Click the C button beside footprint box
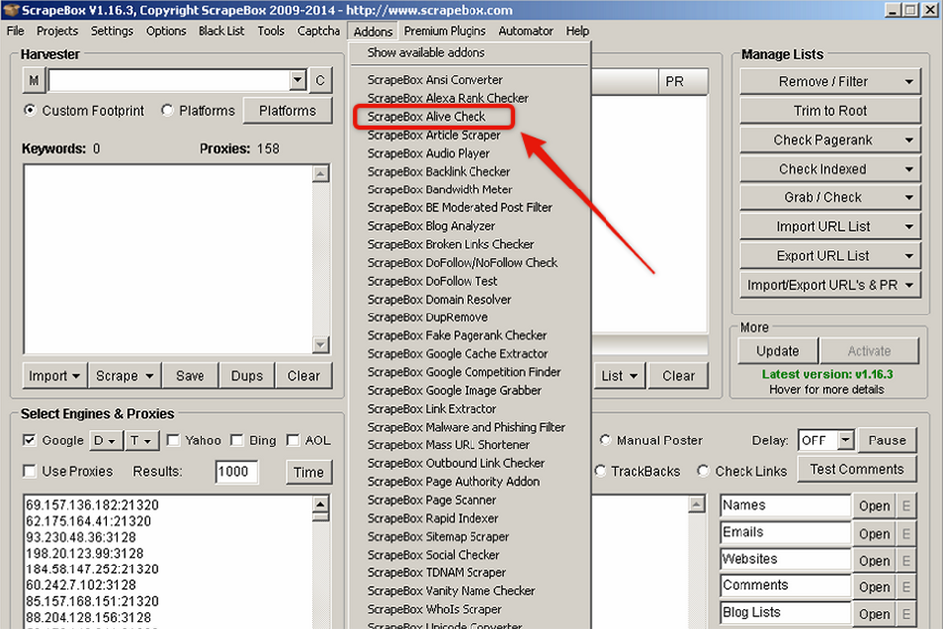943x629 pixels. pos(320,80)
